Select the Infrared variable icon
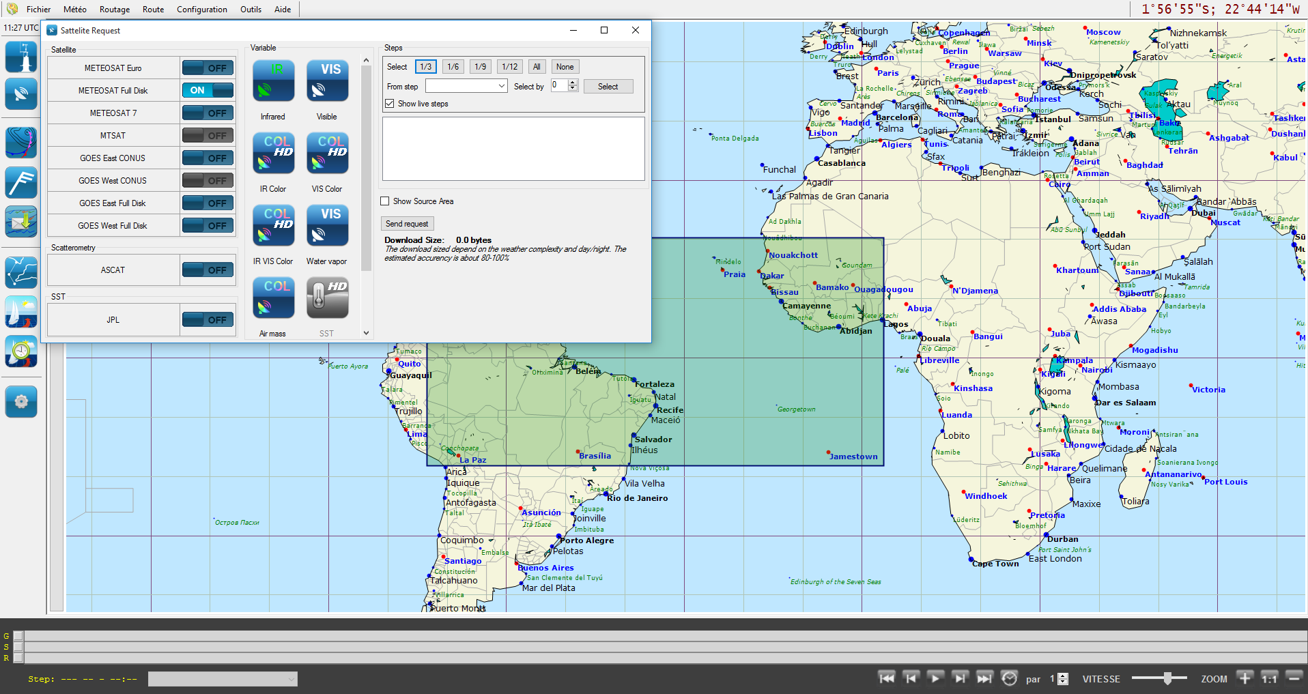The height and width of the screenshot is (694, 1308). click(273, 81)
